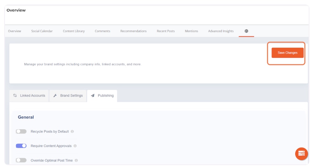
Task: Open the Social Calendar tab
Action: point(42,31)
